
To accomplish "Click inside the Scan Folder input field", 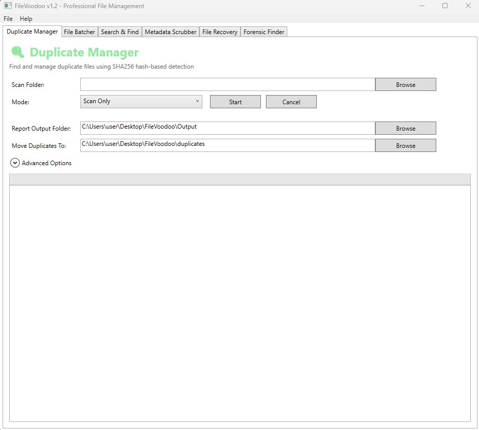I will [227, 84].
